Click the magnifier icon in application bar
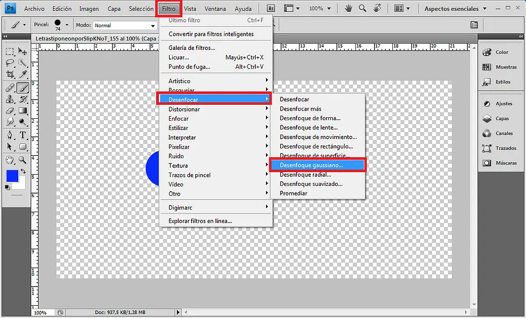The width and height of the screenshot is (526, 318). pyautogui.click(x=362, y=8)
